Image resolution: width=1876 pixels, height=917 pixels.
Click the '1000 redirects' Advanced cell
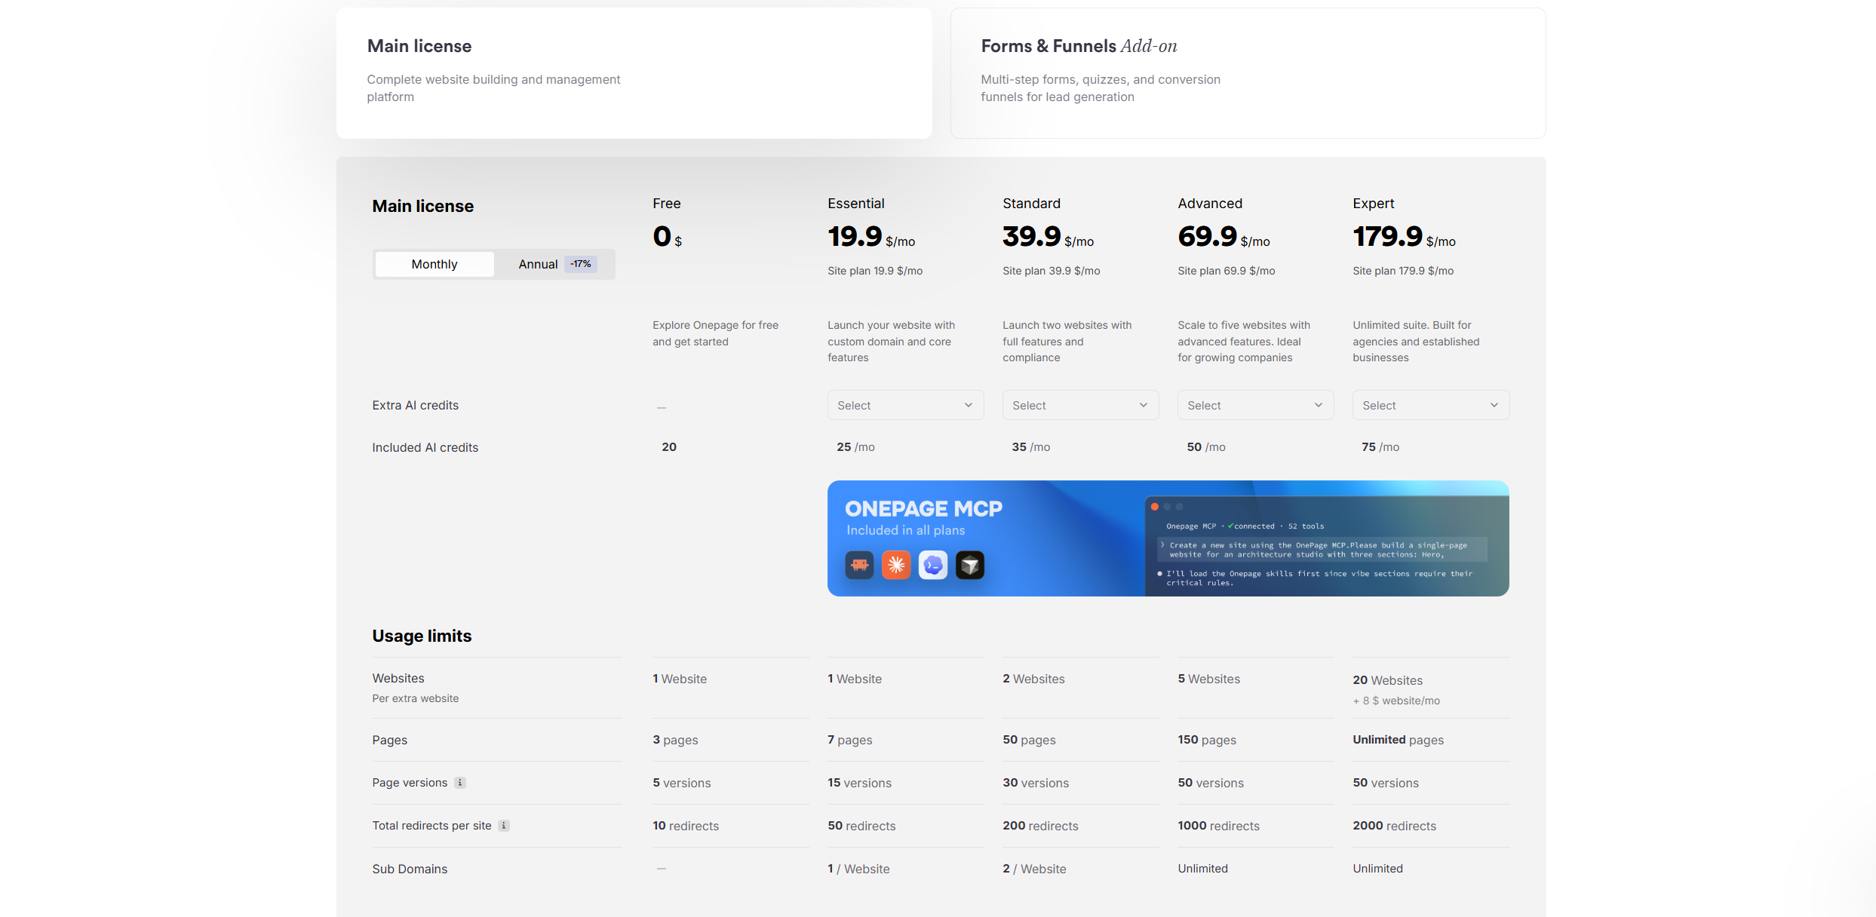1218,826
